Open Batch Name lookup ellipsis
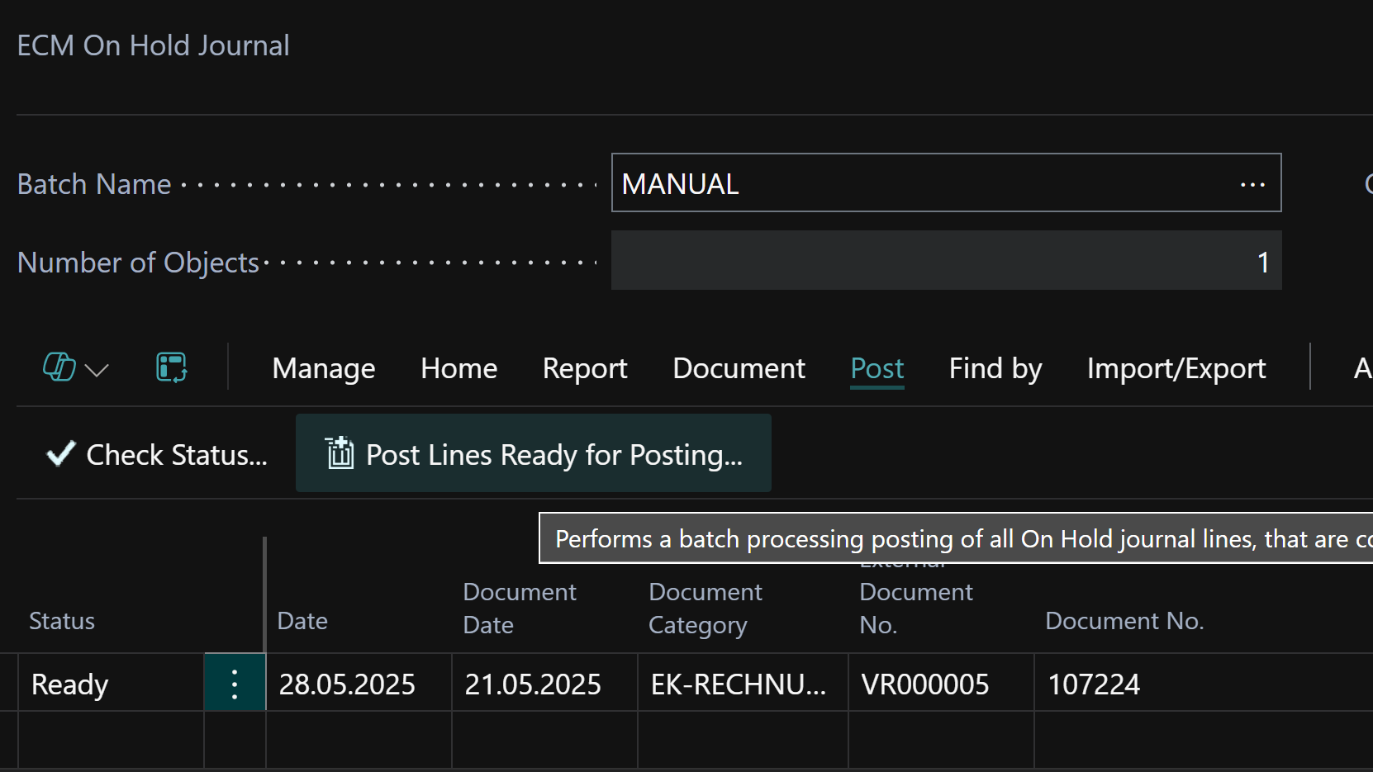The image size is (1373, 772). pos(1252,184)
